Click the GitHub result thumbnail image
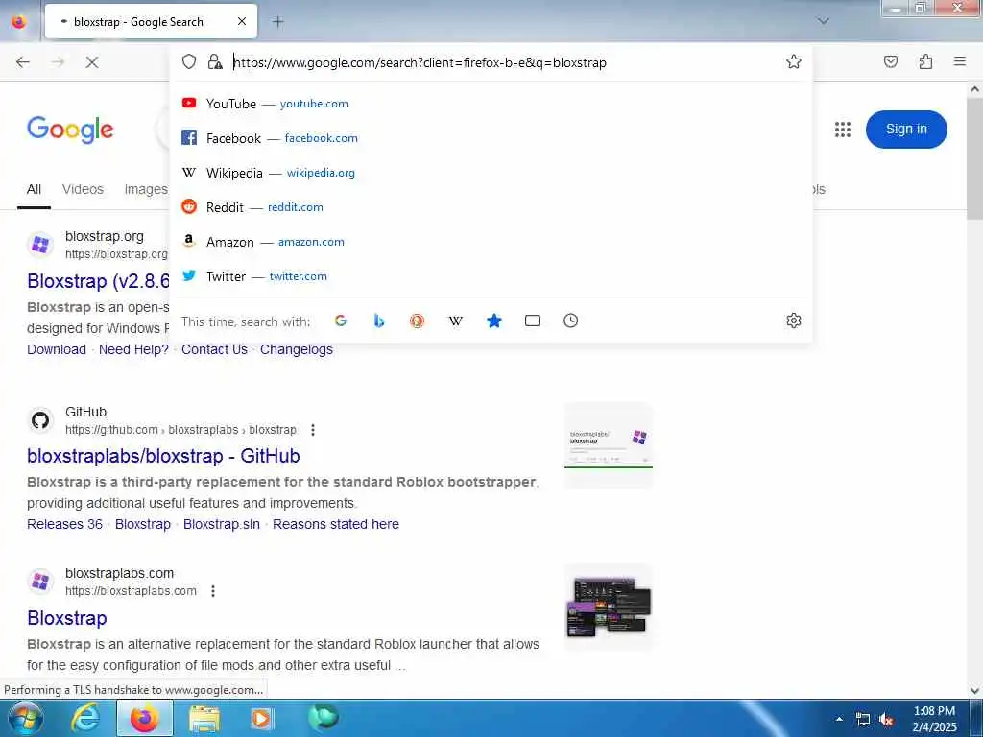 click(609, 445)
